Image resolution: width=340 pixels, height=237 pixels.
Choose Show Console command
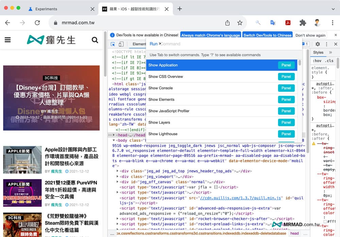[222, 88]
